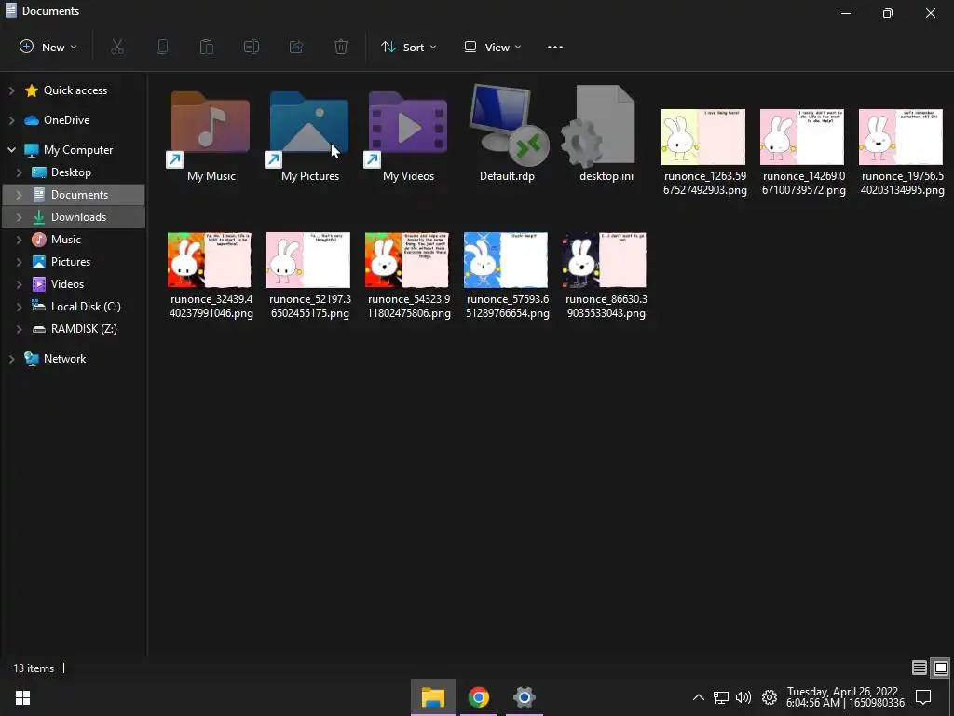Expand the Network tree node
Image resolution: width=954 pixels, height=716 pixels.
click(11, 359)
